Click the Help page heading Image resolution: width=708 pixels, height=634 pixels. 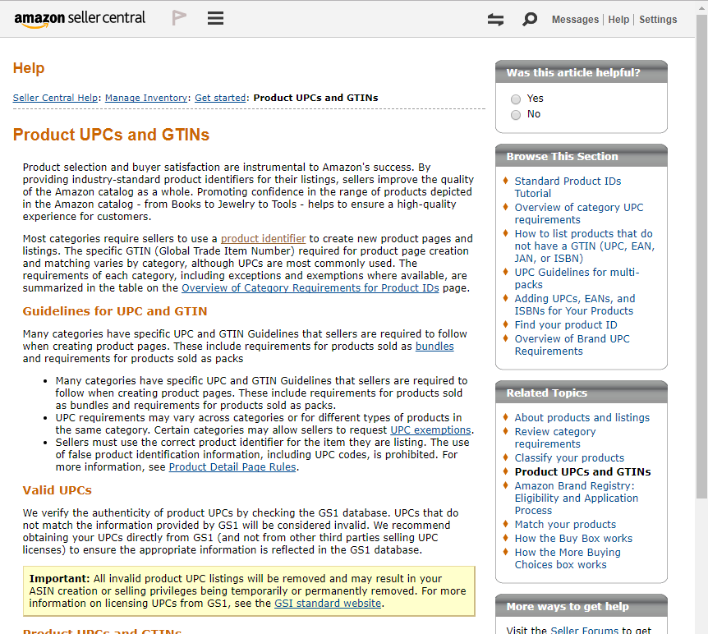coord(29,67)
